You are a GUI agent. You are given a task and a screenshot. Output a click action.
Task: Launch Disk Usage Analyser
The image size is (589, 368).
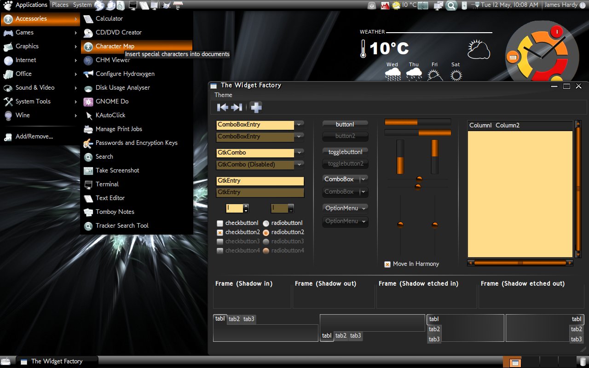pos(137,87)
